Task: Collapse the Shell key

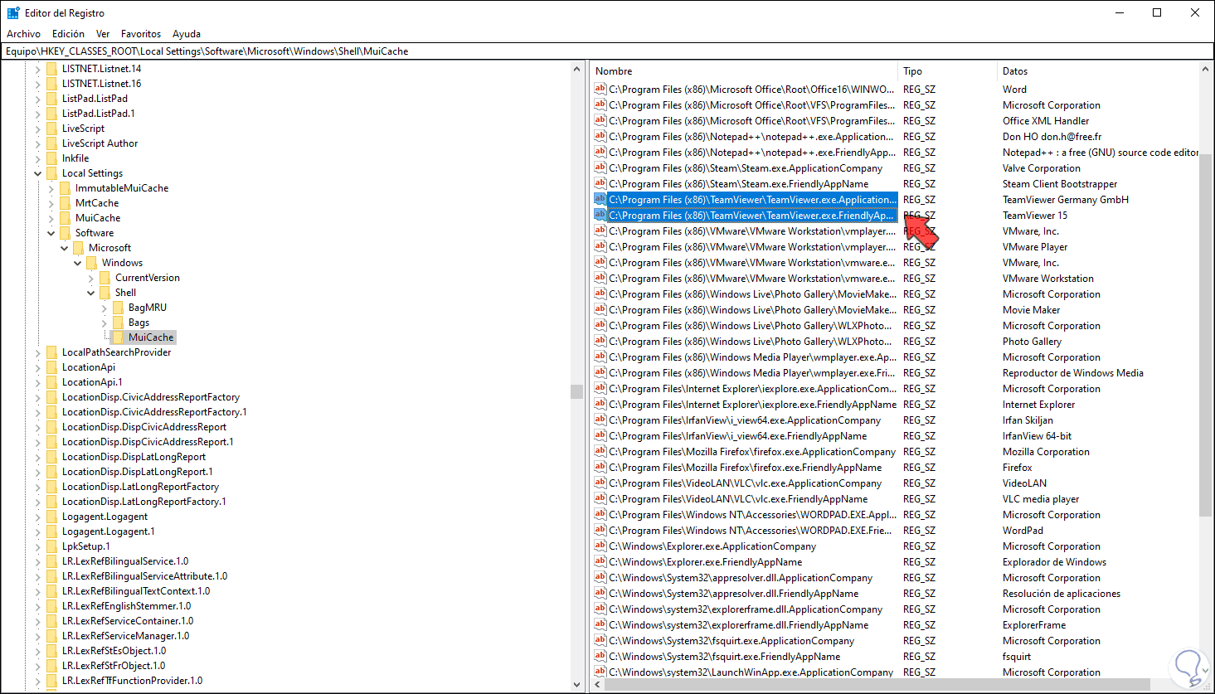Action: point(91,293)
